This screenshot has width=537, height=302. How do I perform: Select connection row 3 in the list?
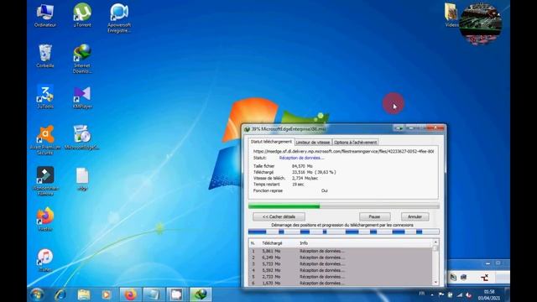pyautogui.click(x=340, y=264)
